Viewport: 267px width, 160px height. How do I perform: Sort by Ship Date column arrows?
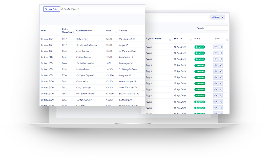coord(191,40)
